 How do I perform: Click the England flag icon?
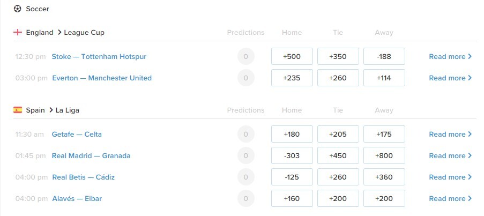pyautogui.click(x=18, y=32)
